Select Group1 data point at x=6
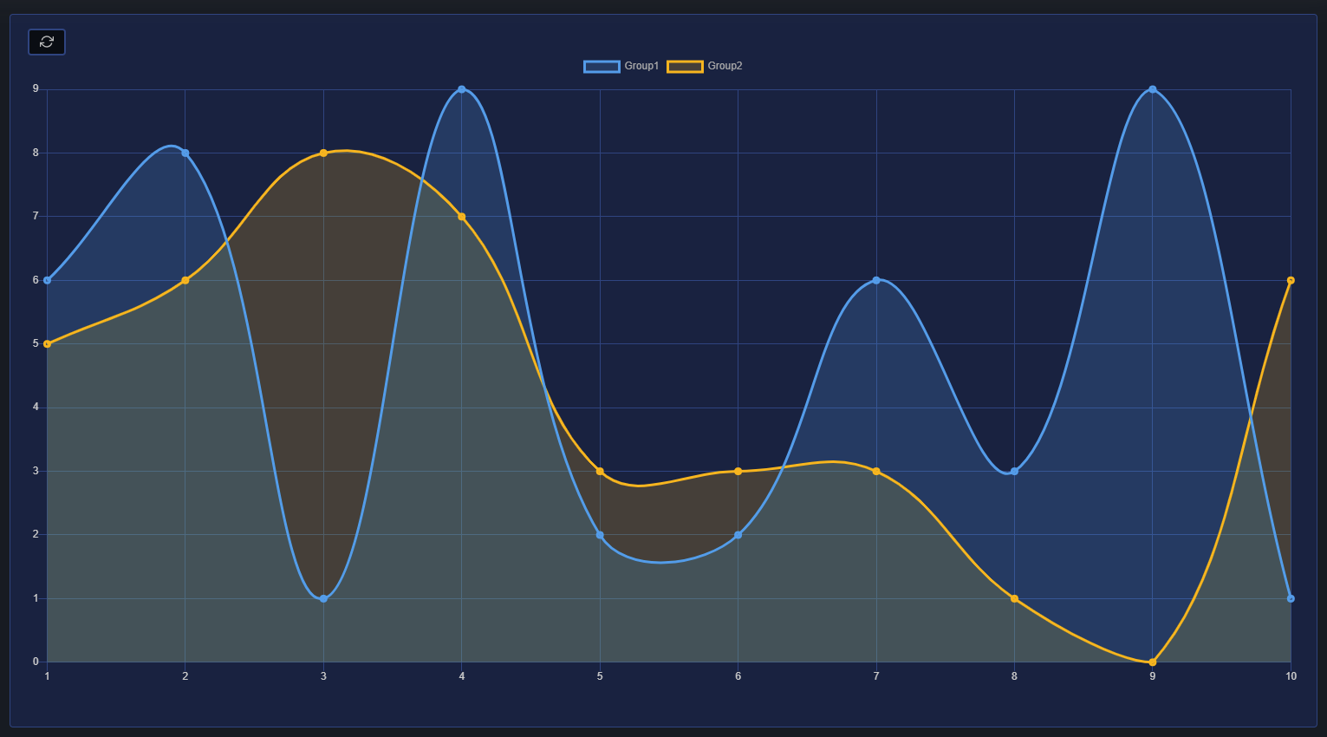1327x737 pixels. pos(738,535)
